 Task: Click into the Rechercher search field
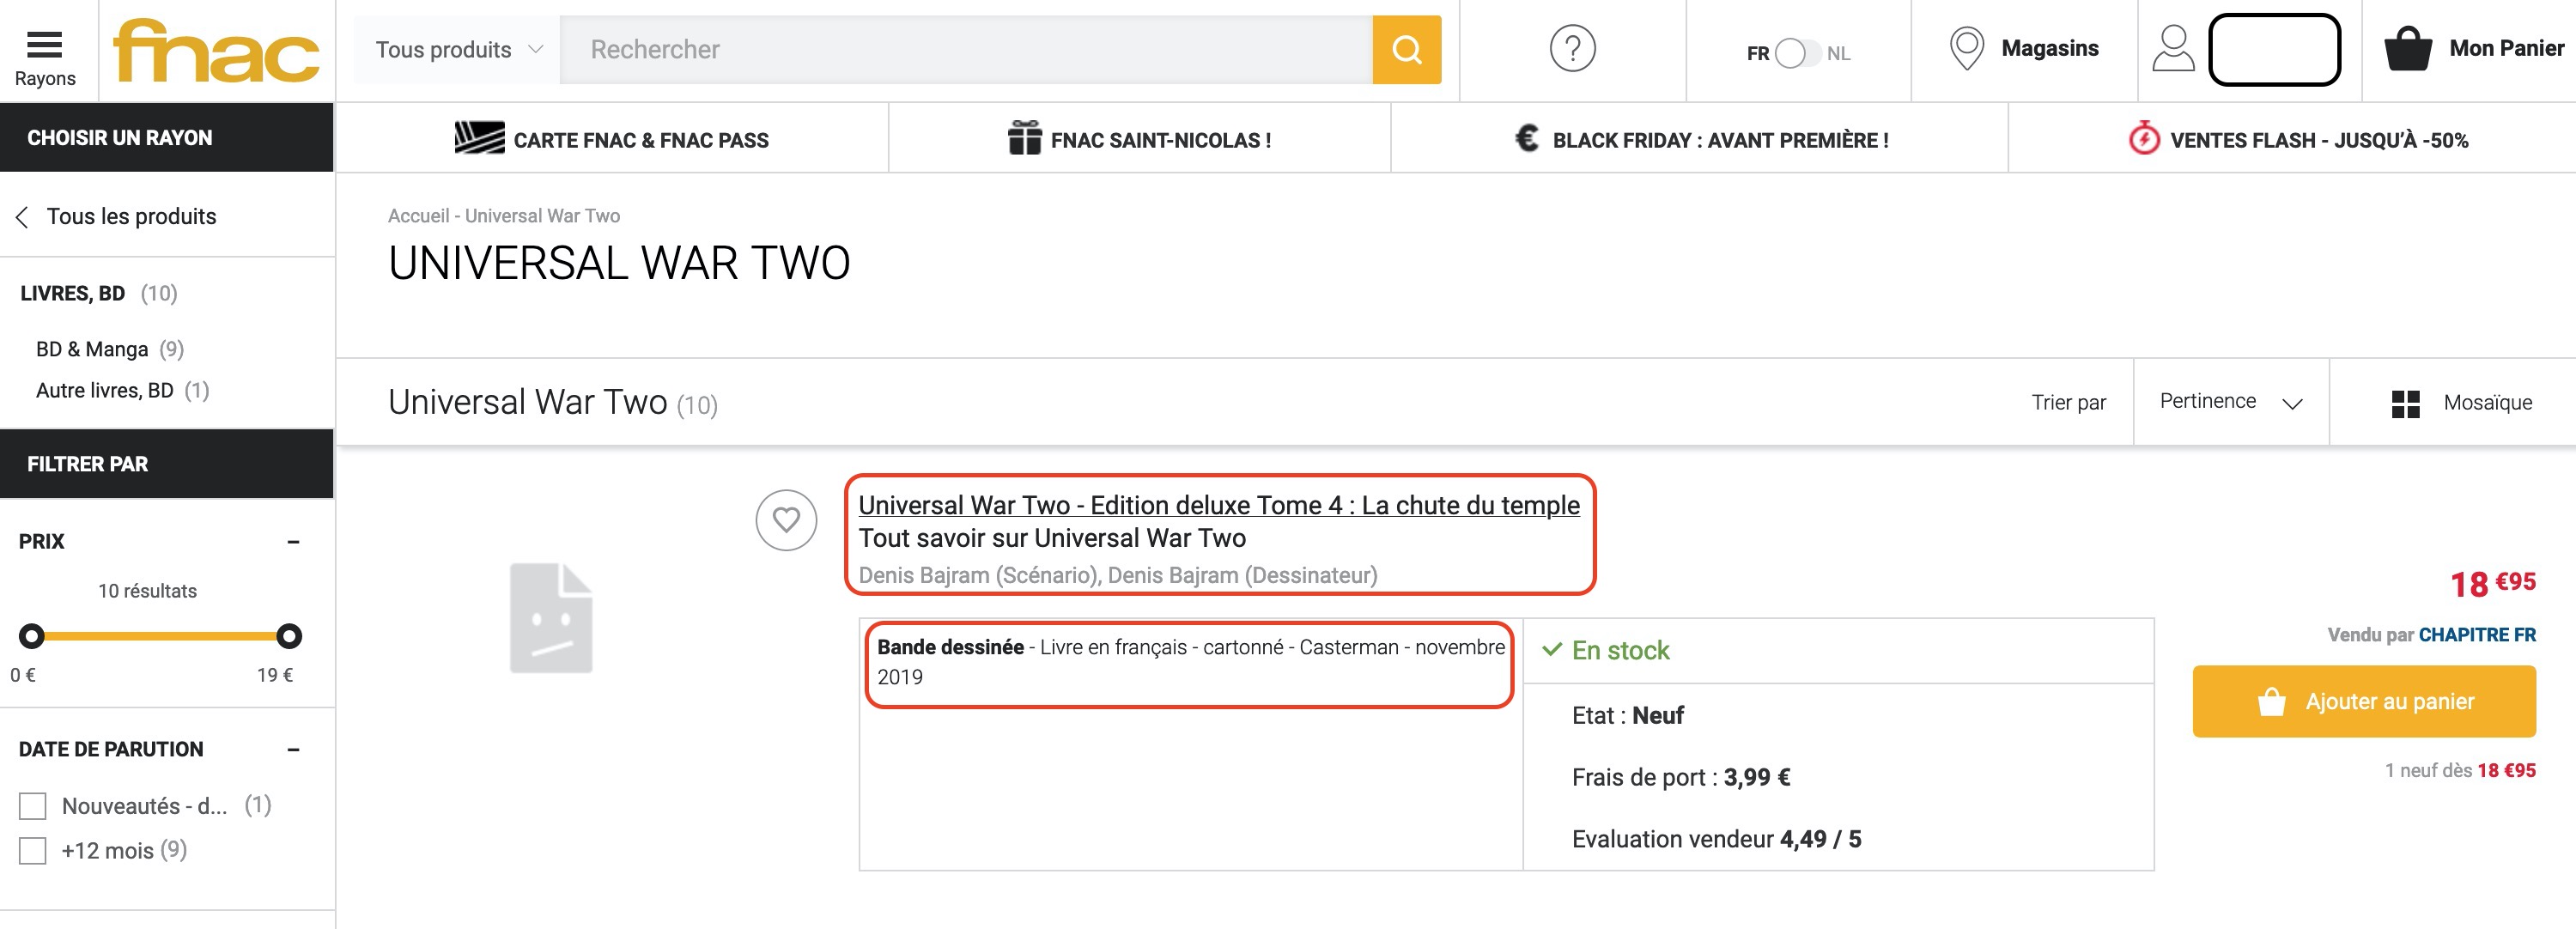(965, 50)
